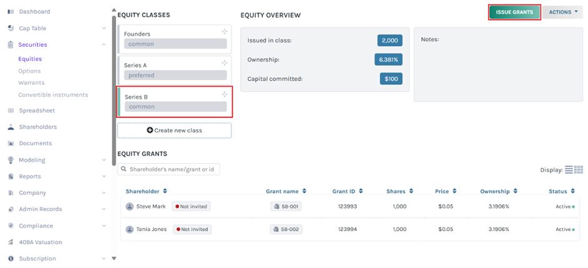Sort by Price column arrows
Viewport: 588px width, 268px height.
[x=454, y=191]
